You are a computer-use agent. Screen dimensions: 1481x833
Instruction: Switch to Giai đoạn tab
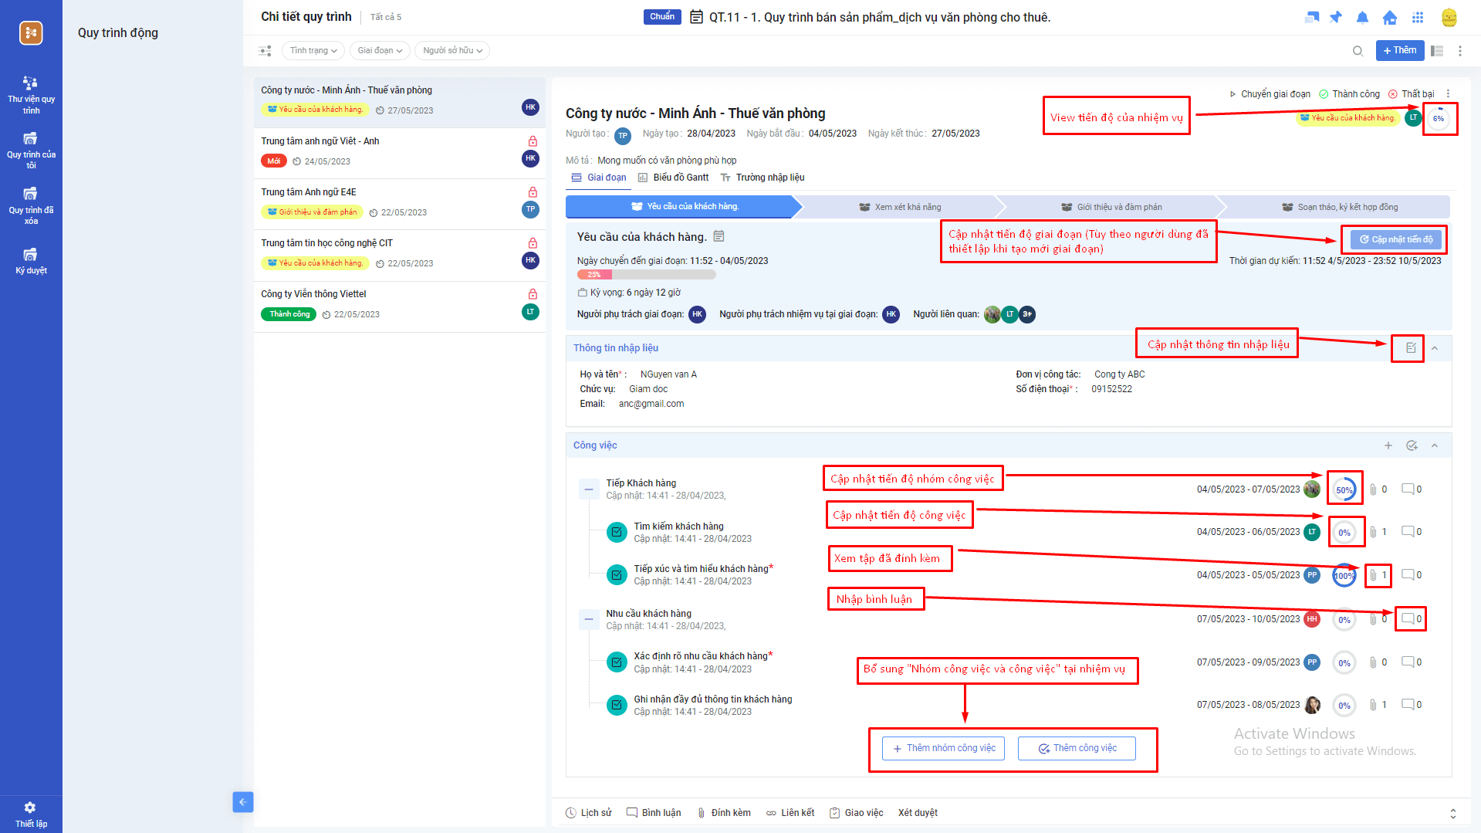coord(599,178)
